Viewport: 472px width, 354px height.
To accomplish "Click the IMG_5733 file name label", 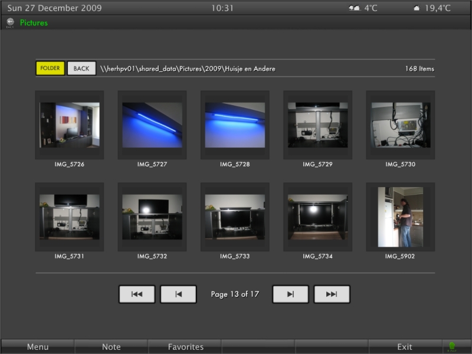I will coord(235,256).
